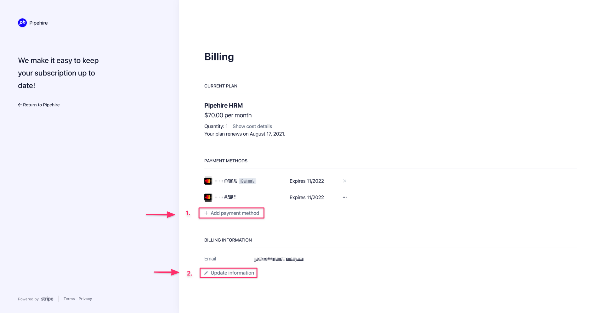Open the three-dots menu of second card
This screenshot has width=600, height=313.
tap(345, 197)
